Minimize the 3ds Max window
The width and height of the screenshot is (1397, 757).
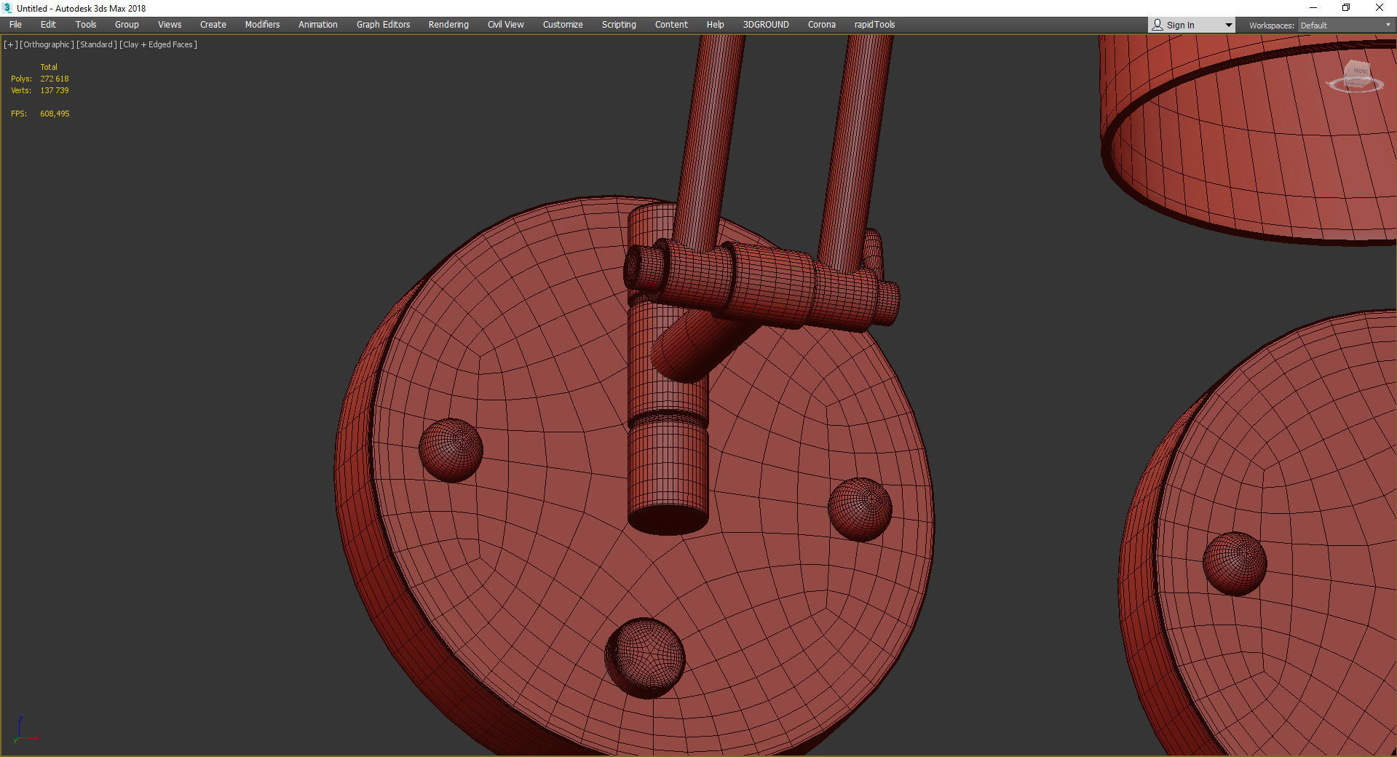pyautogui.click(x=1313, y=8)
